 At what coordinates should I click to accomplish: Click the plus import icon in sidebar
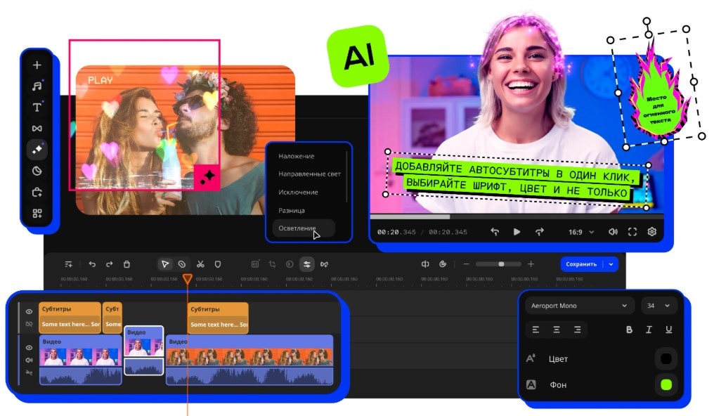pos(37,65)
